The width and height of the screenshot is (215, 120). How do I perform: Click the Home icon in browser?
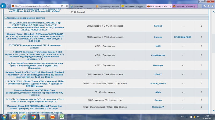click(205, 6)
